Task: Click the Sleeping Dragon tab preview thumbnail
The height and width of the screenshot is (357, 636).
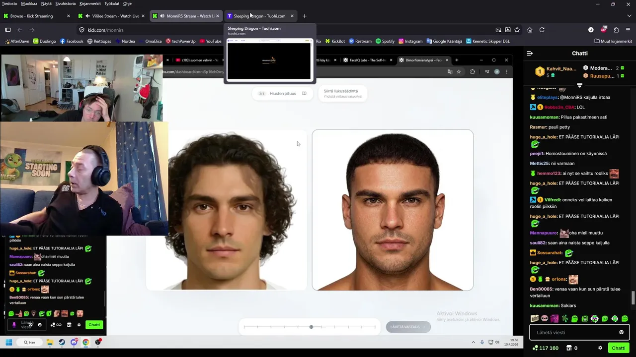Action: tap(269, 59)
